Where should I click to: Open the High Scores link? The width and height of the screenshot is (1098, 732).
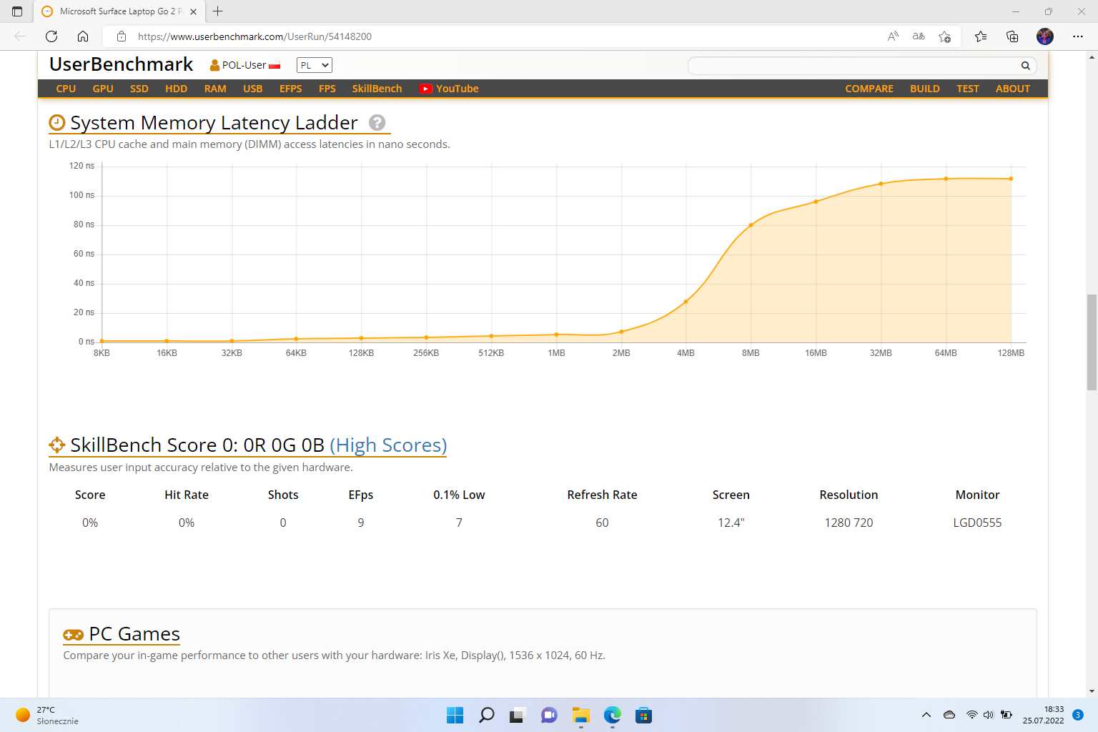coord(388,445)
